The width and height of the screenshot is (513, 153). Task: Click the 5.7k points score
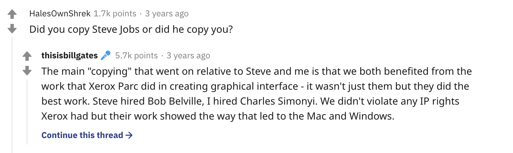click(x=136, y=56)
